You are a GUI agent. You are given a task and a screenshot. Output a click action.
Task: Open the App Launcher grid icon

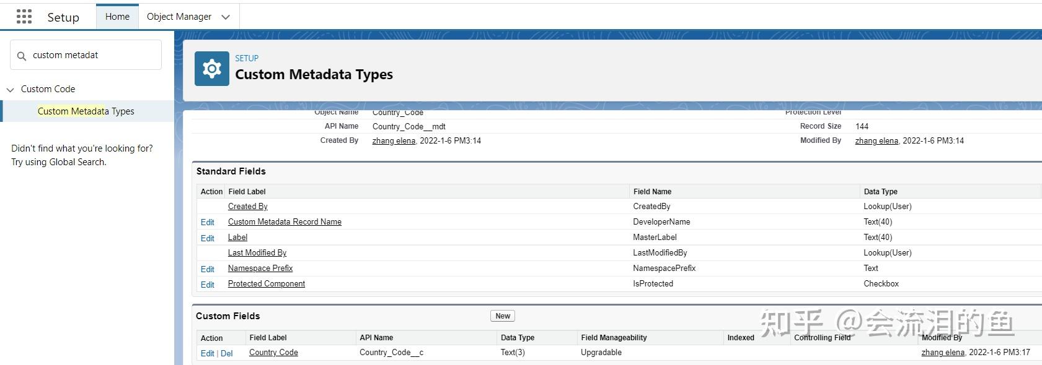[24, 17]
